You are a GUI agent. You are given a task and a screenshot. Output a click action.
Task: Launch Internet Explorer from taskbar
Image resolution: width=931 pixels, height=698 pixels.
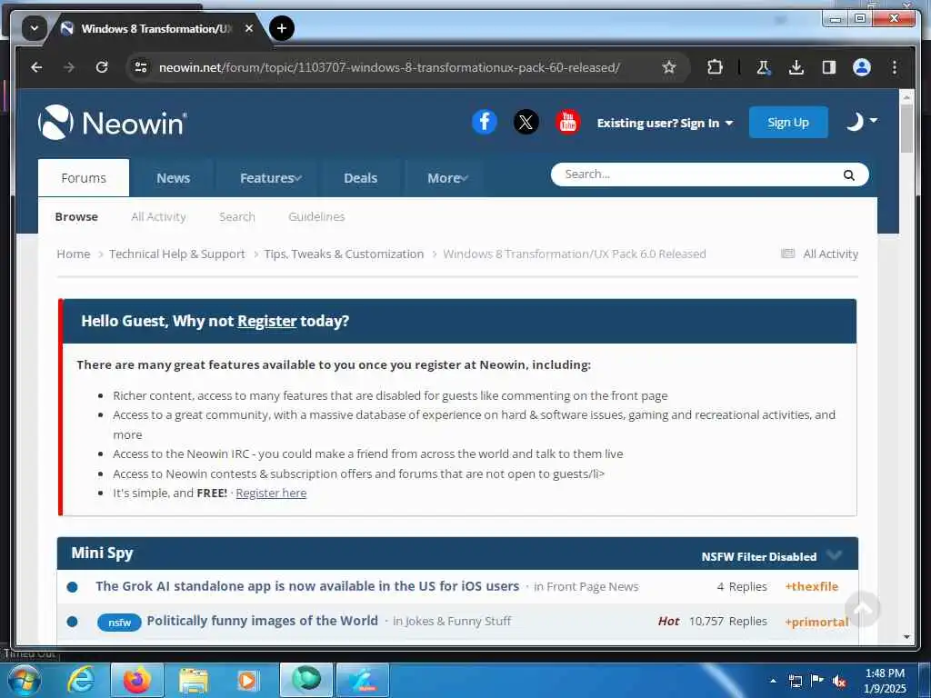(80, 680)
